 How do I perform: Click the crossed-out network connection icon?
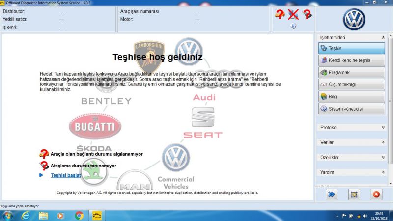tap(293, 14)
